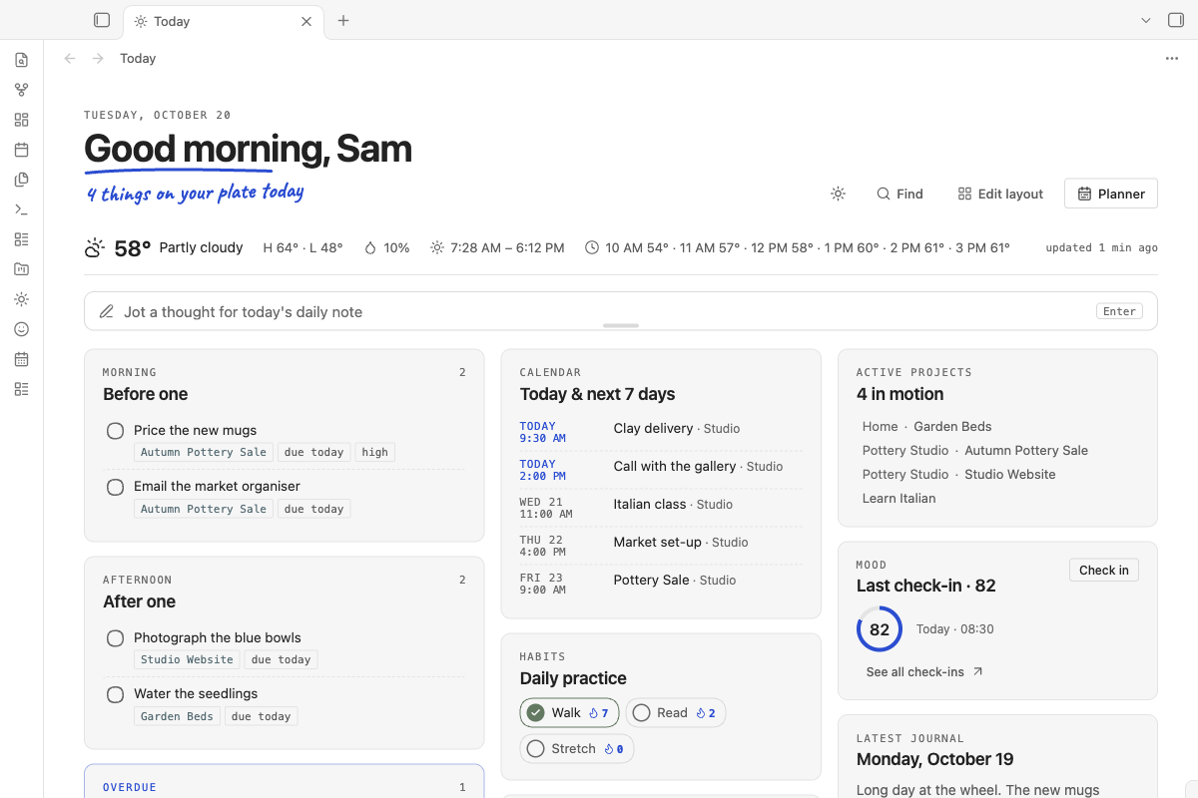Viewport: 1198px width, 798px height.
Task: Toggle the Stretch habit
Action: tap(577, 748)
